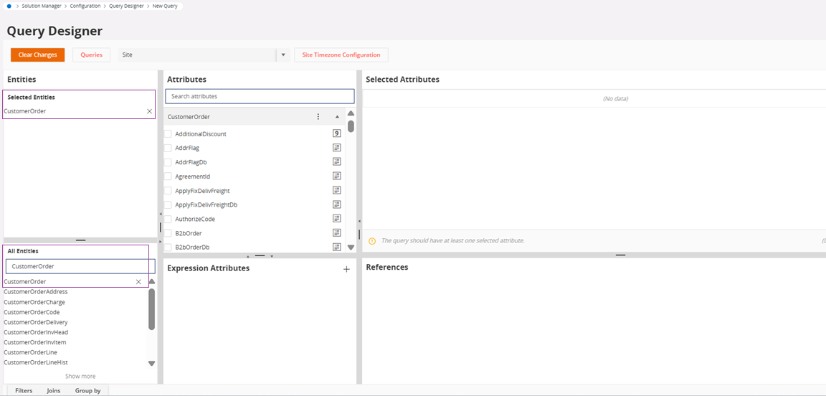Enable the AgreementId attribute checkbox
Image resolution: width=826 pixels, height=396 pixels.
(x=168, y=176)
